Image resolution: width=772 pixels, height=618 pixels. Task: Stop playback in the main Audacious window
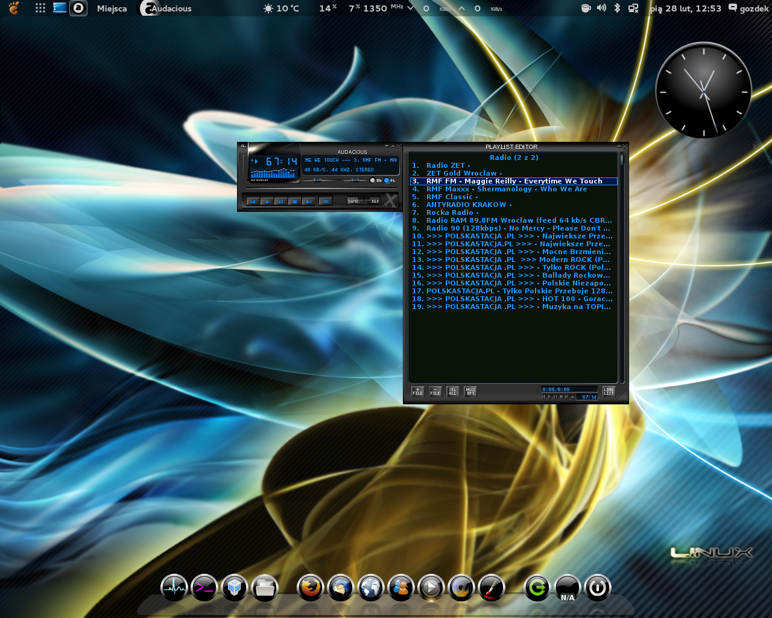(x=294, y=202)
